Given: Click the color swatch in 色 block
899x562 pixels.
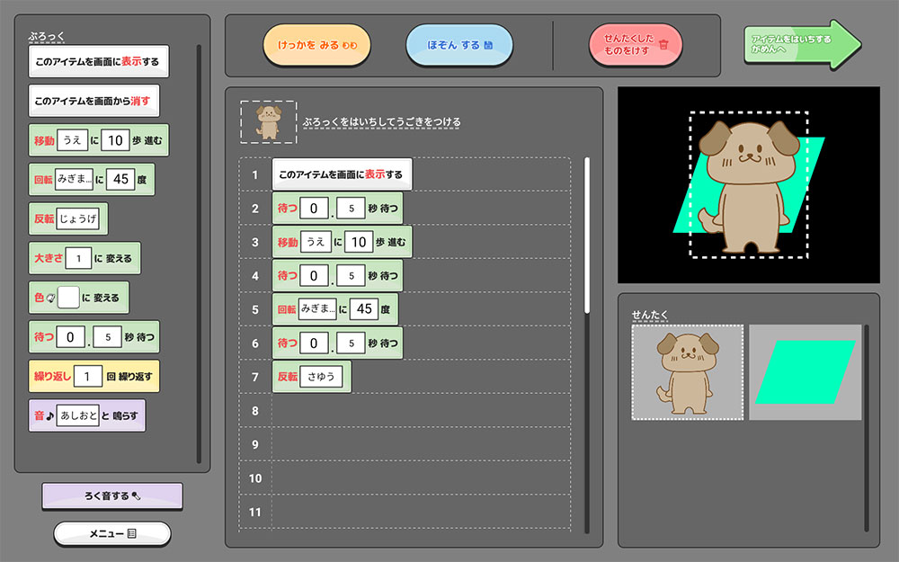Looking at the screenshot, I should coord(68,298).
